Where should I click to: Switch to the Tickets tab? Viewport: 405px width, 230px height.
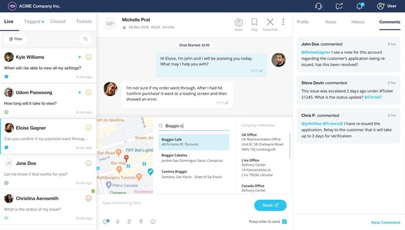point(84,21)
